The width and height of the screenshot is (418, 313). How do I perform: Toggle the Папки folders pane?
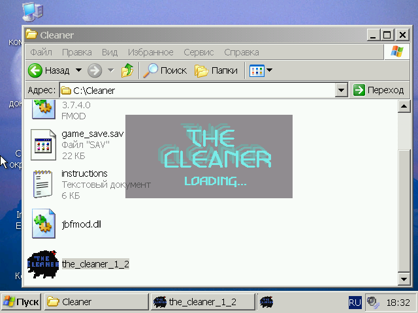(216, 70)
